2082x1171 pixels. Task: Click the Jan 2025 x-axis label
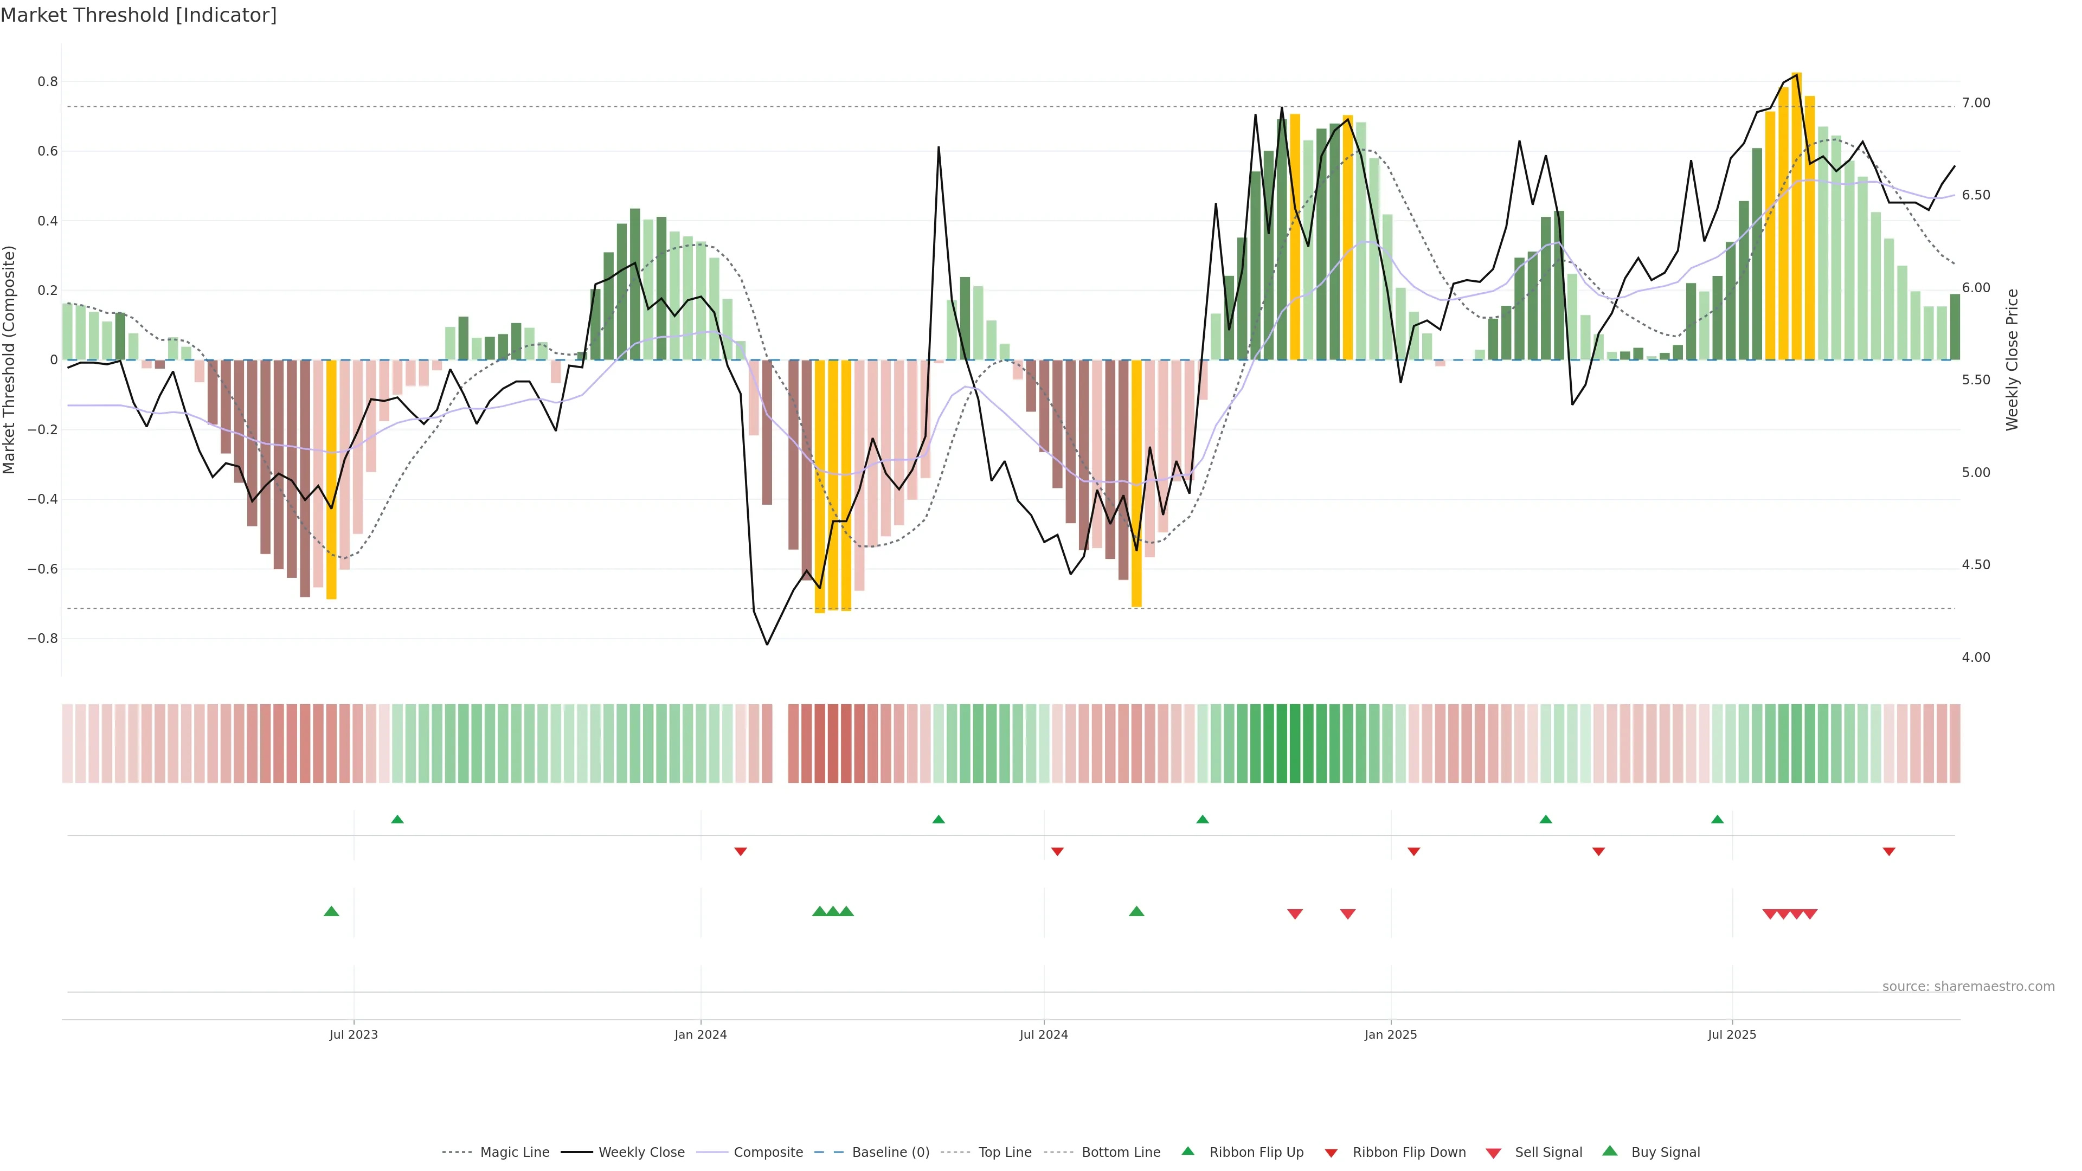(x=1390, y=1034)
